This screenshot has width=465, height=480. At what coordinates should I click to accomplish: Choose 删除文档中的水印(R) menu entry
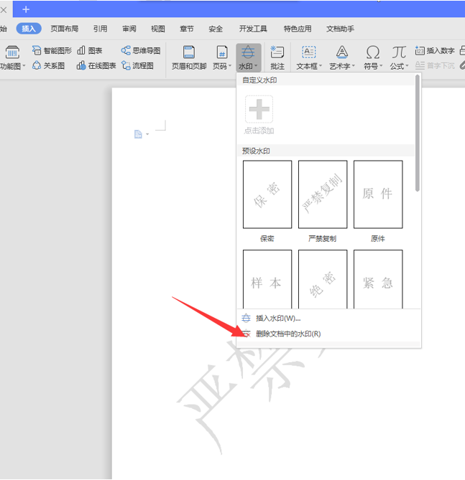click(x=329, y=334)
